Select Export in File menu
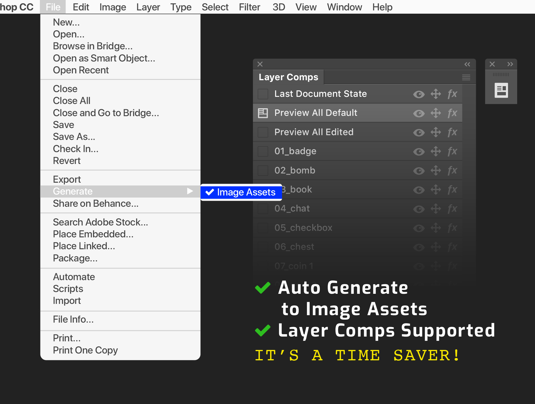 [x=120, y=179]
